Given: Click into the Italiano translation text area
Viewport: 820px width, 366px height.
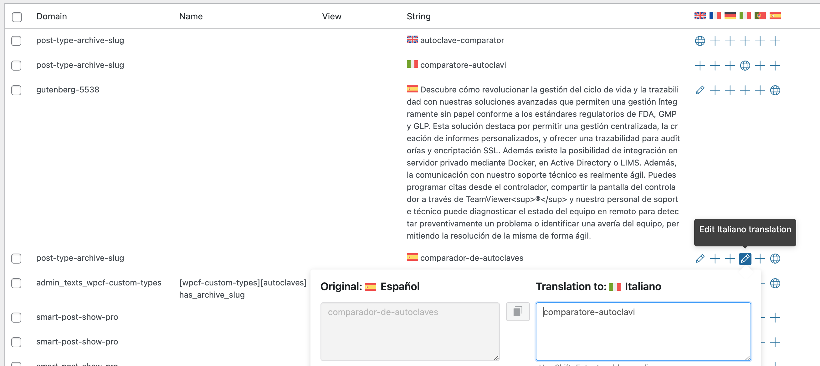Looking at the screenshot, I should tap(643, 331).
